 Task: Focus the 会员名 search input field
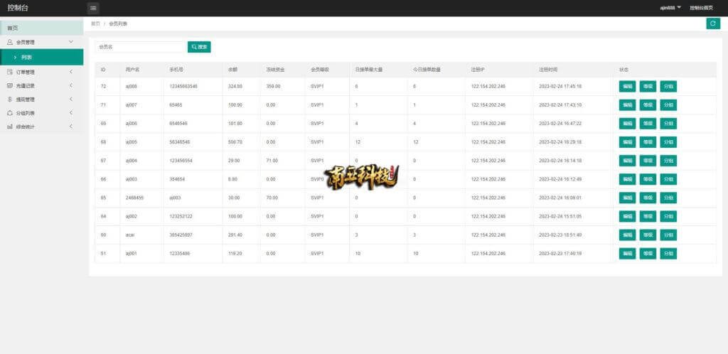139,47
